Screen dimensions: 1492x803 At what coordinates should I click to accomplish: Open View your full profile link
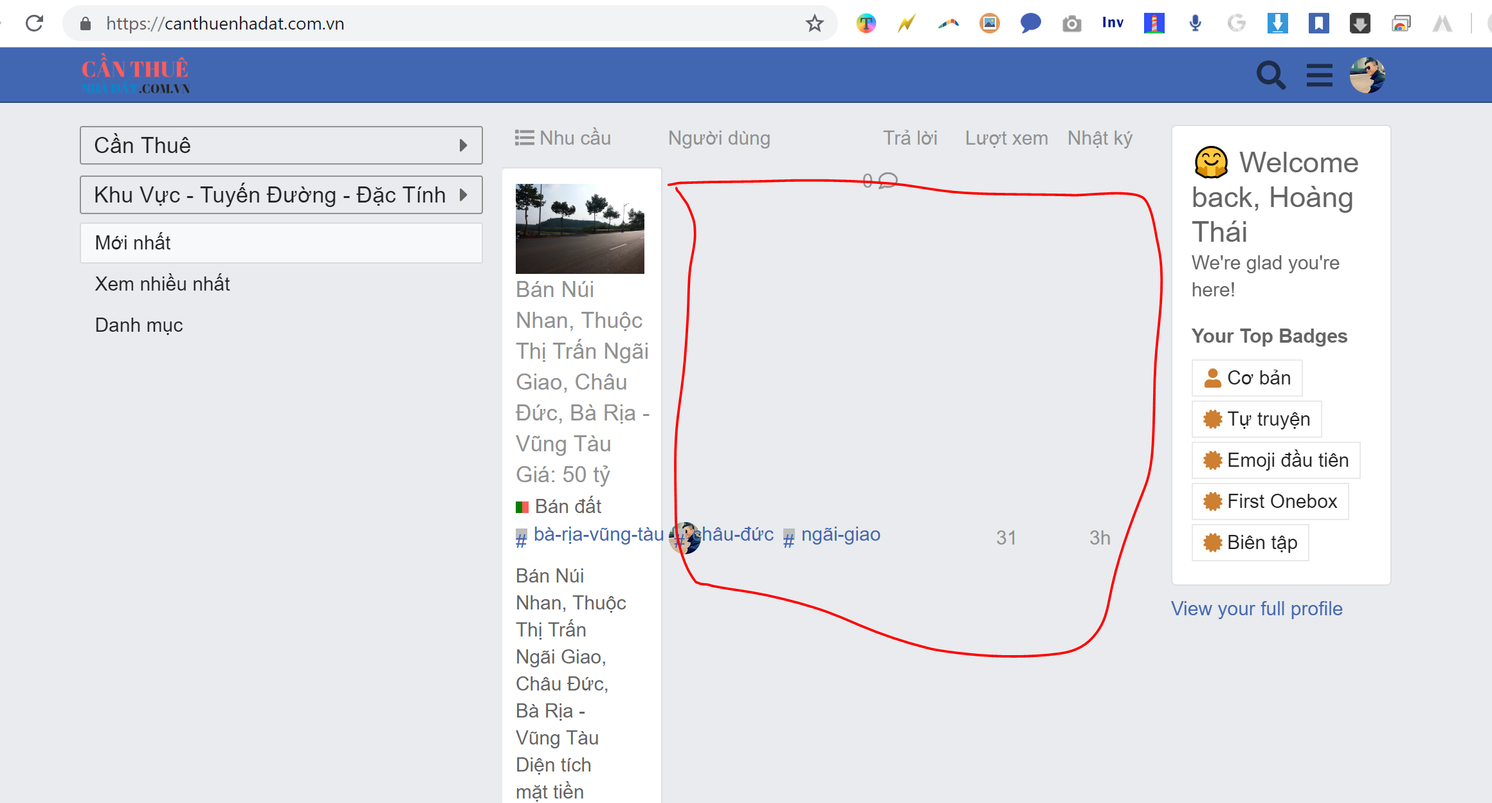pos(1257,608)
